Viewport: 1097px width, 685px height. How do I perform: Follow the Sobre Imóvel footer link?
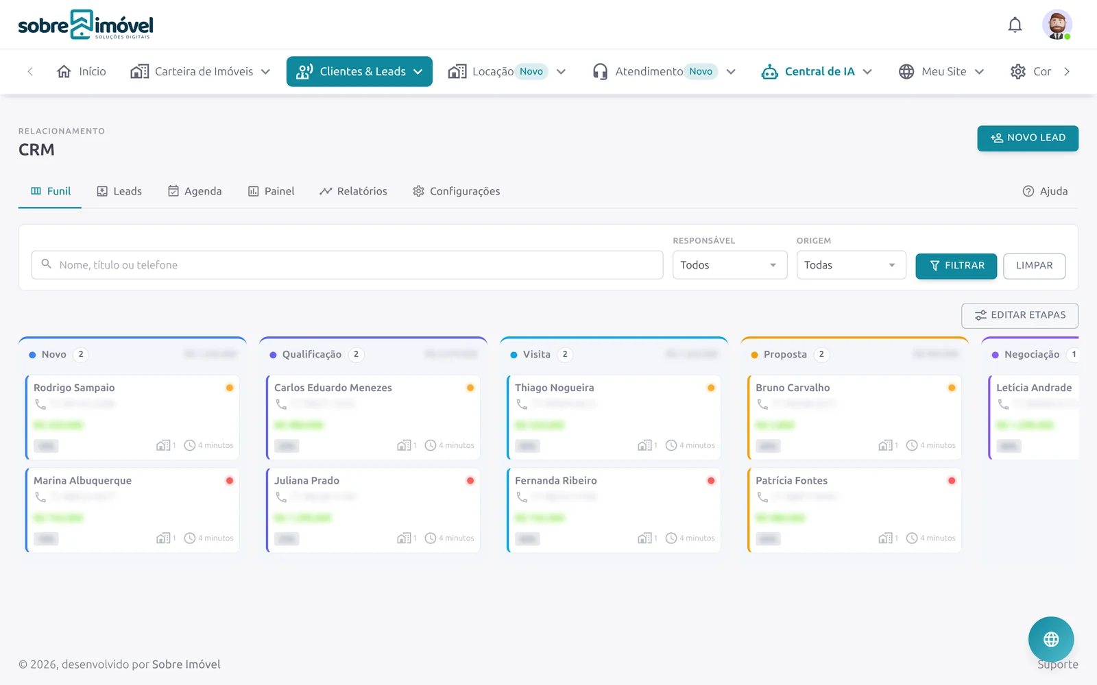click(x=186, y=664)
